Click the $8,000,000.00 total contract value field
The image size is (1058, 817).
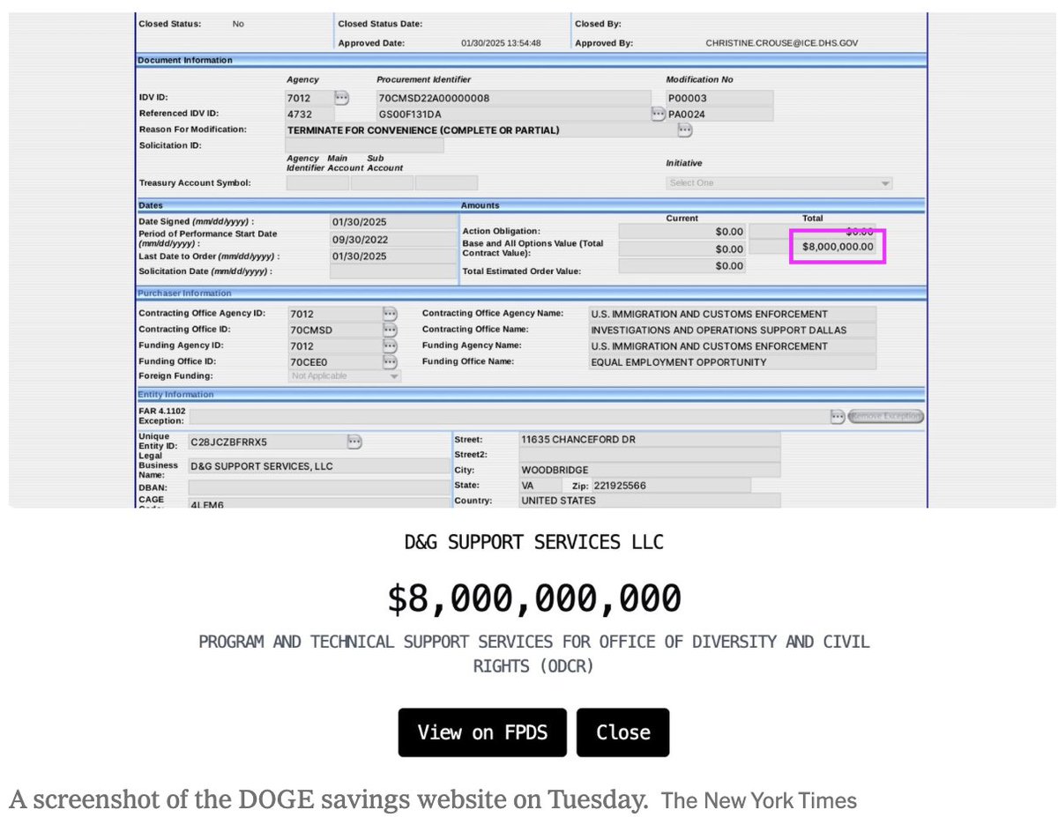[838, 247]
